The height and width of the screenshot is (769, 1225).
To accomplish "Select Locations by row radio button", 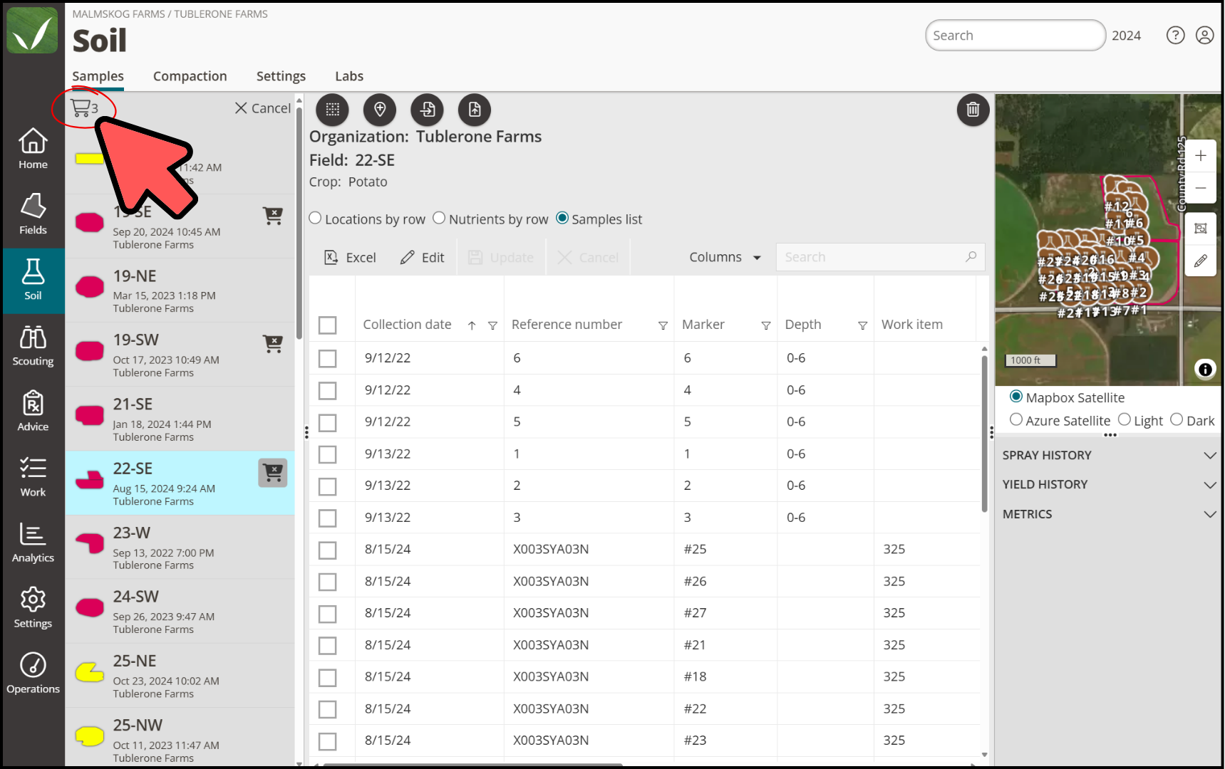I will click(315, 218).
